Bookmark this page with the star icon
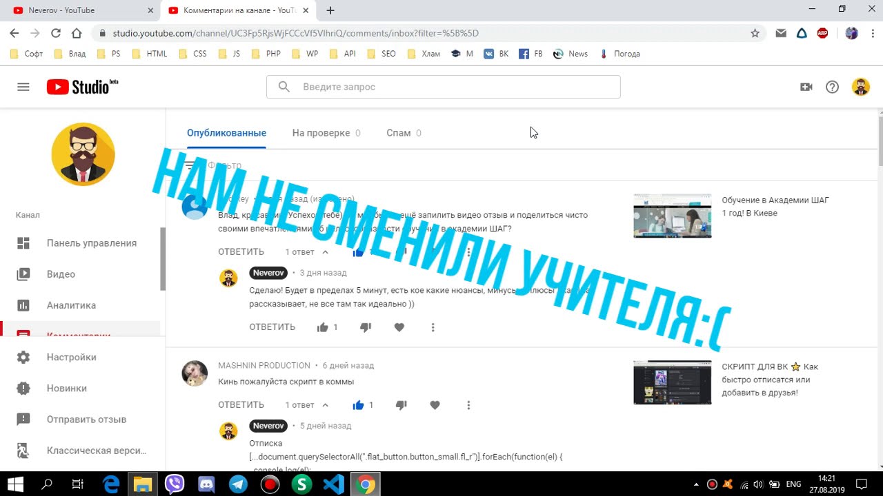883x496 pixels. click(755, 33)
